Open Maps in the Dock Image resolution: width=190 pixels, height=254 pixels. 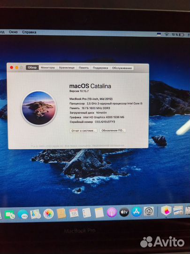tap(36, 214)
